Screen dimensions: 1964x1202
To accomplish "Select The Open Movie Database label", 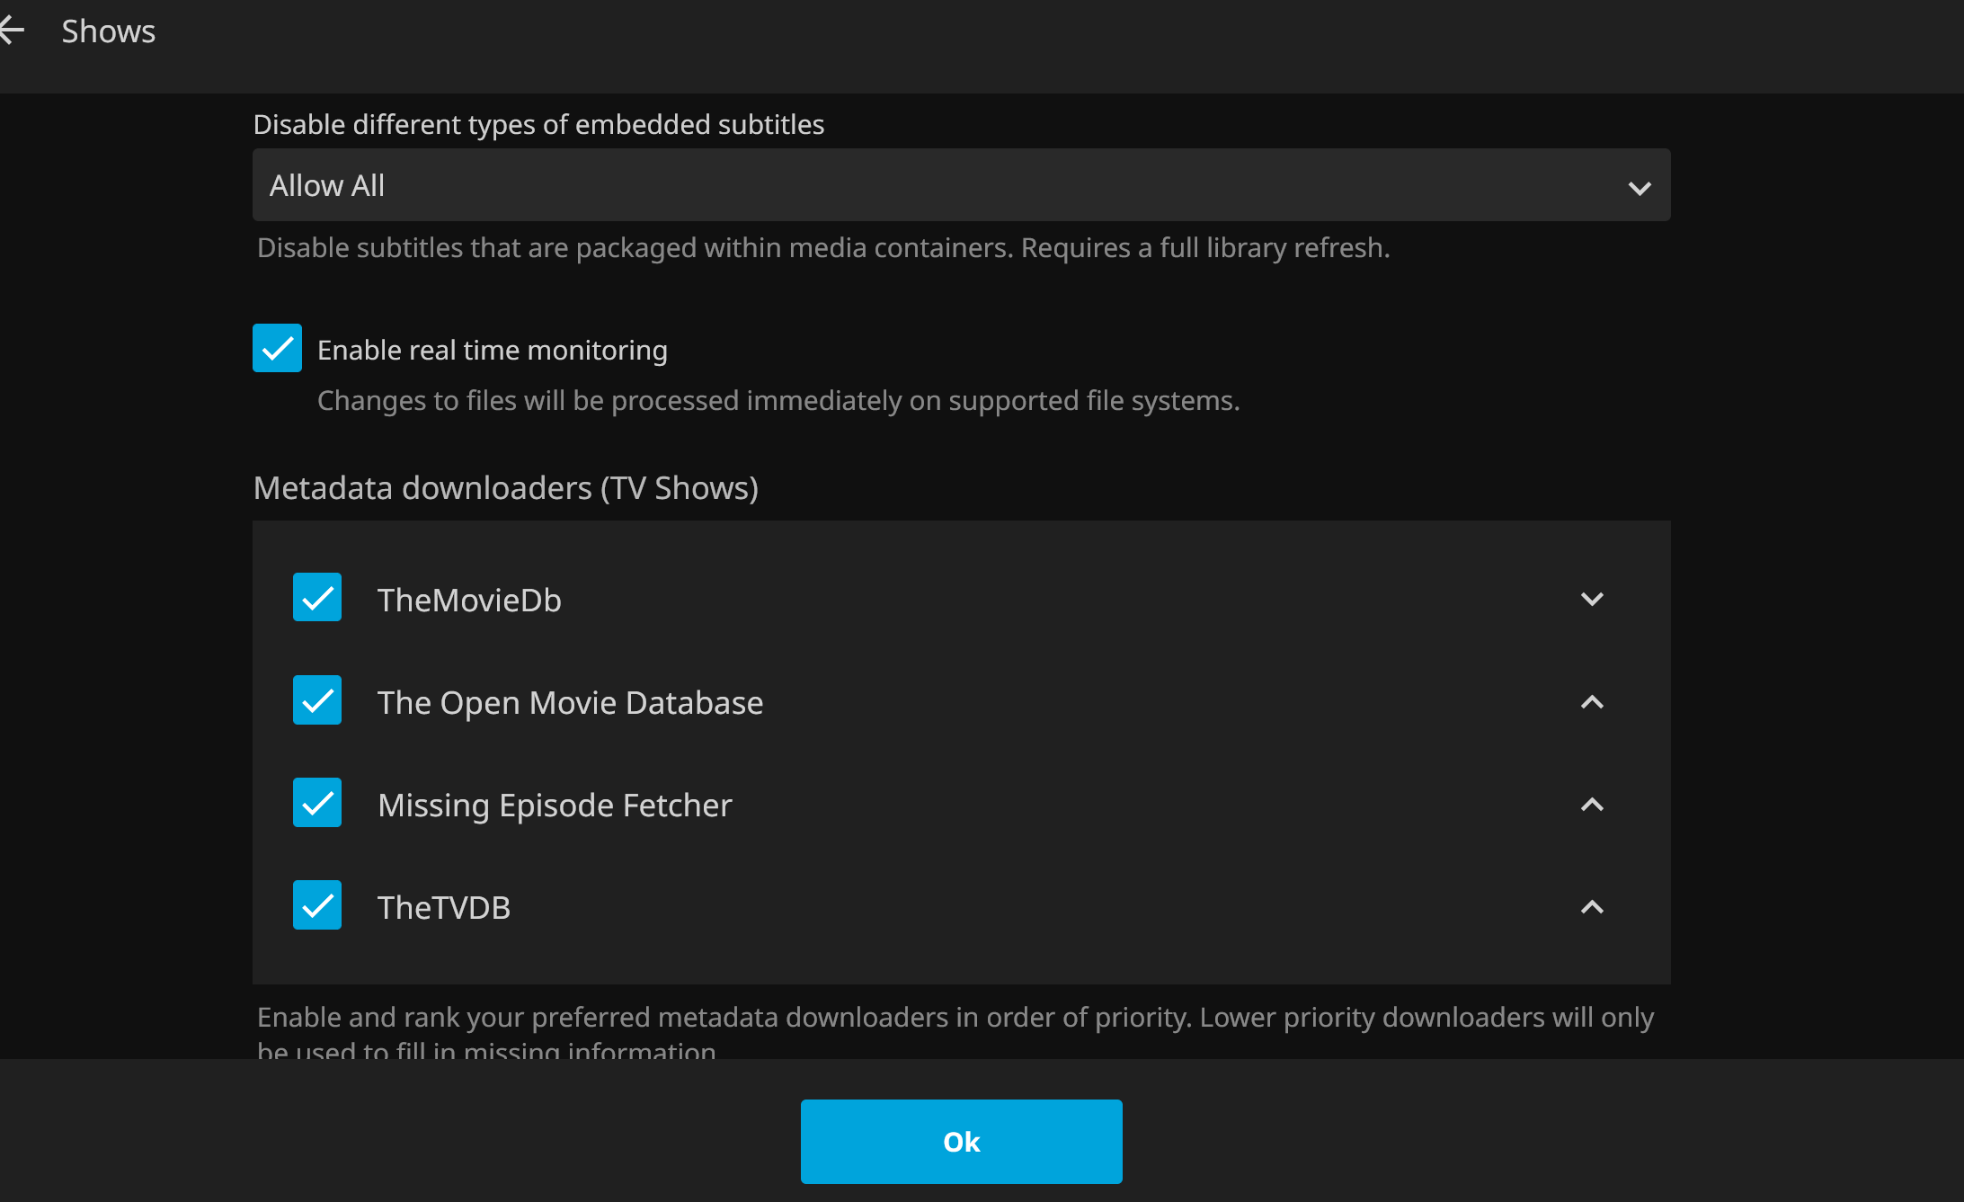I will [x=570, y=703].
